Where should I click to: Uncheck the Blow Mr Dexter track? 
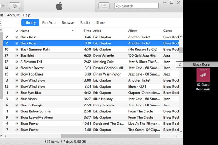pos(17,68)
